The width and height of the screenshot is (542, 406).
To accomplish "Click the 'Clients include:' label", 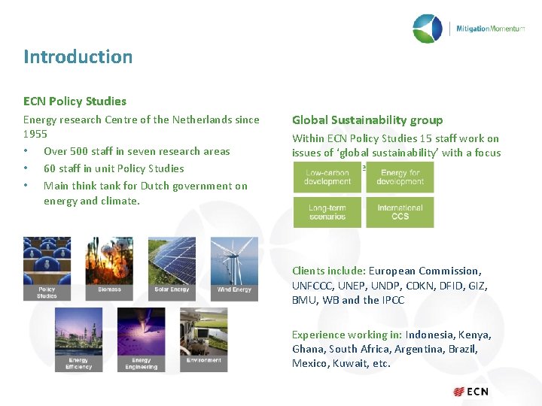I will click(329, 271).
